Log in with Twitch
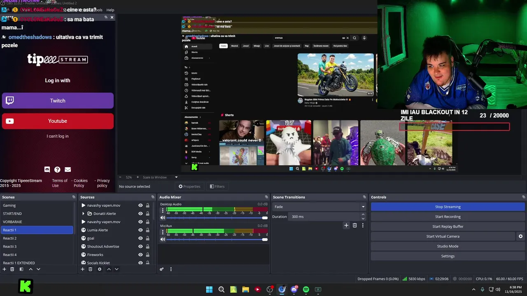 point(58,101)
